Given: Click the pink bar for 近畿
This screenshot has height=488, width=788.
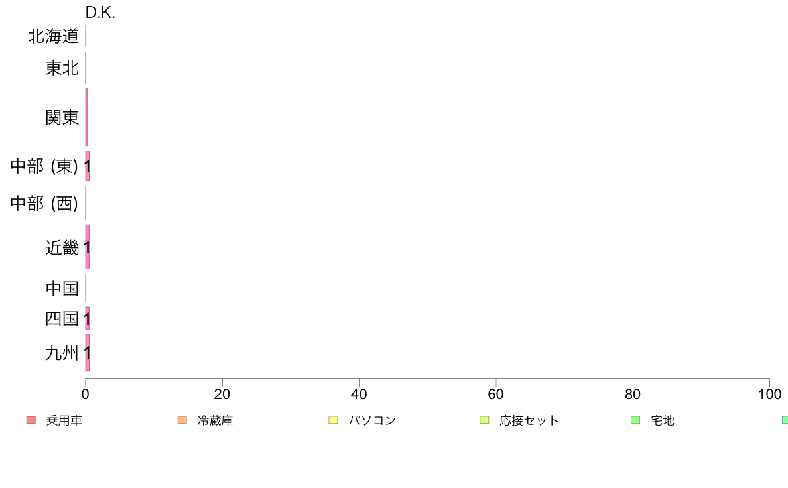Looking at the screenshot, I should point(88,247).
